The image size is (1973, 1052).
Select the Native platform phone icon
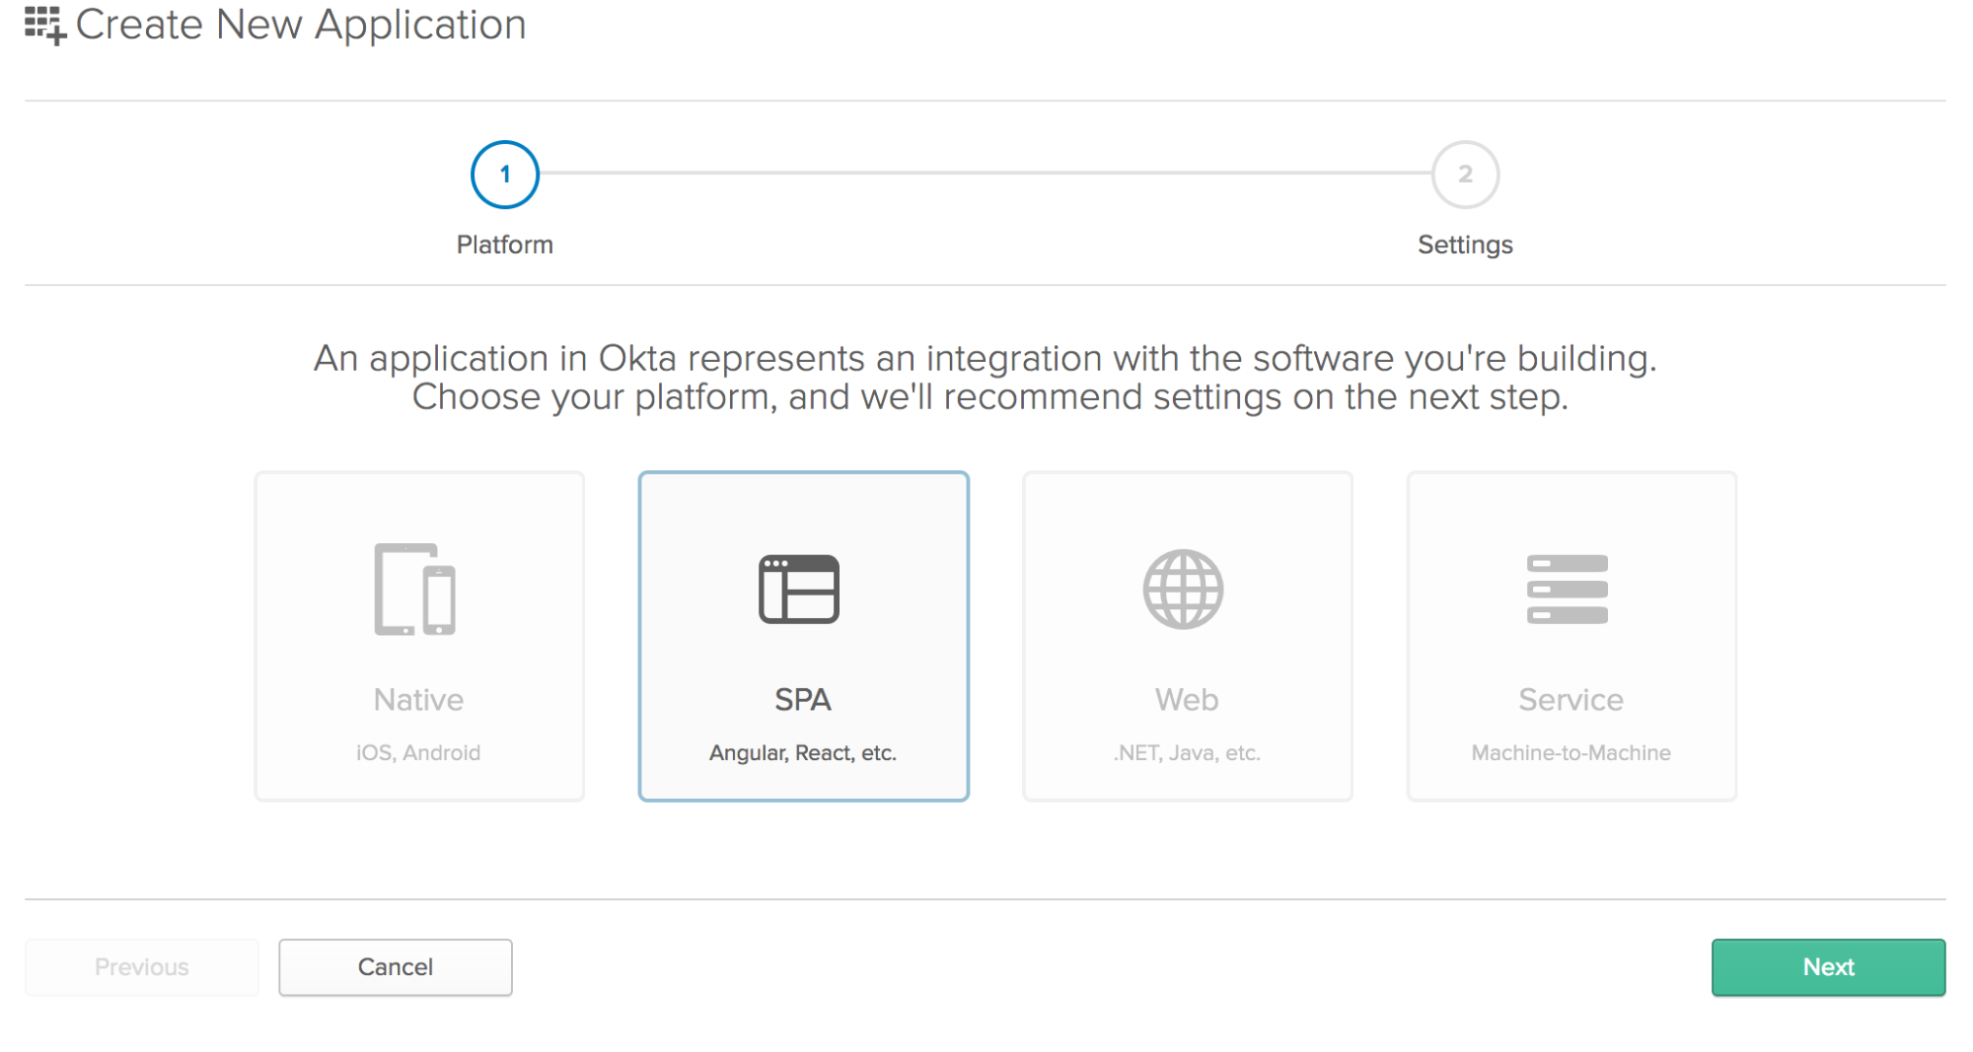click(418, 590)
